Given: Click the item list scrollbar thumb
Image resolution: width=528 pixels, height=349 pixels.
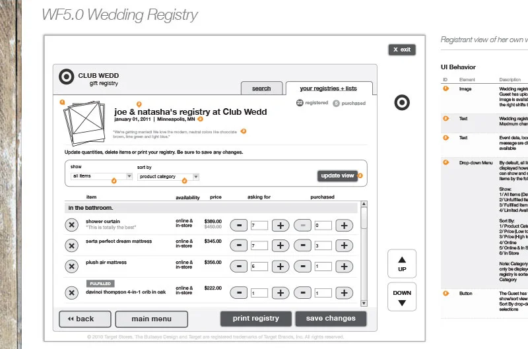Looking at the screenshot, I should pyautogui.click(x=364, y=218).
